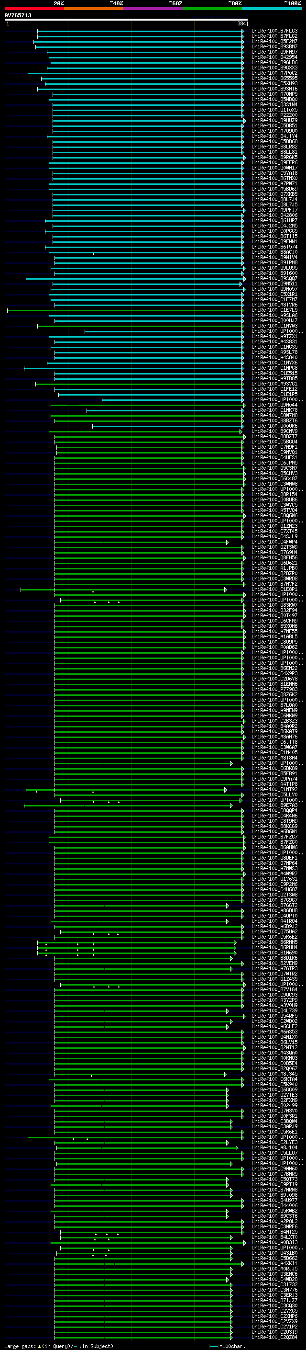Open hit UniRef100_A7PW71

274,183
